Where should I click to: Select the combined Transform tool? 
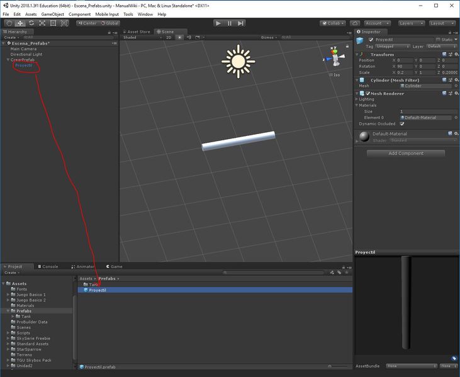(64, 23)
